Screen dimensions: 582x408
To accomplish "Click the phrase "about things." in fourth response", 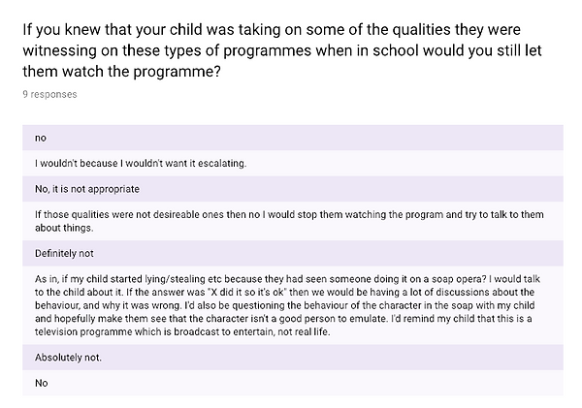I will 64,228.
